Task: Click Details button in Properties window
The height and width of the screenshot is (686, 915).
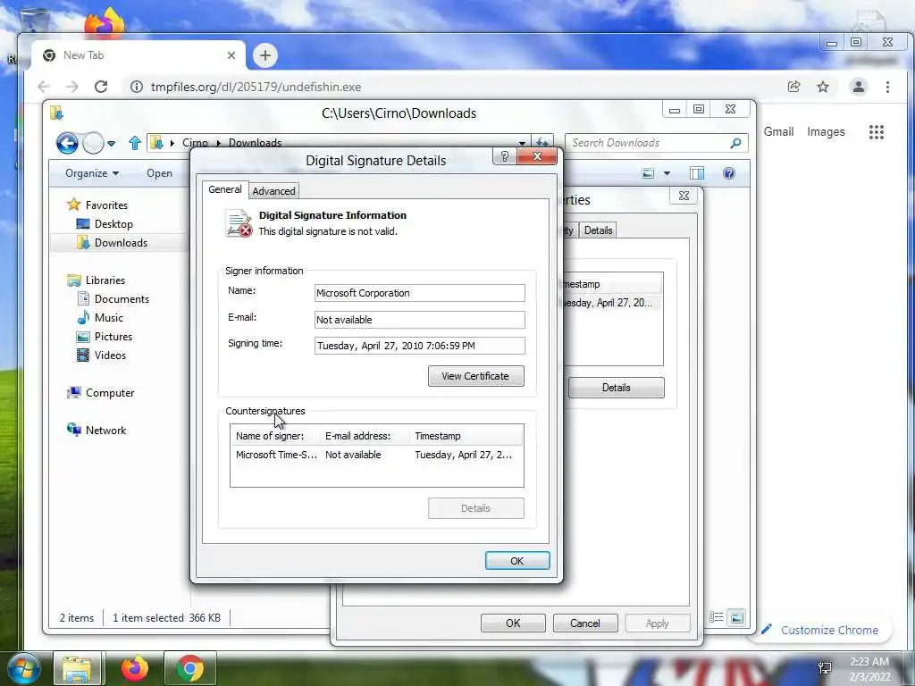Action: (x=617, y=388)
